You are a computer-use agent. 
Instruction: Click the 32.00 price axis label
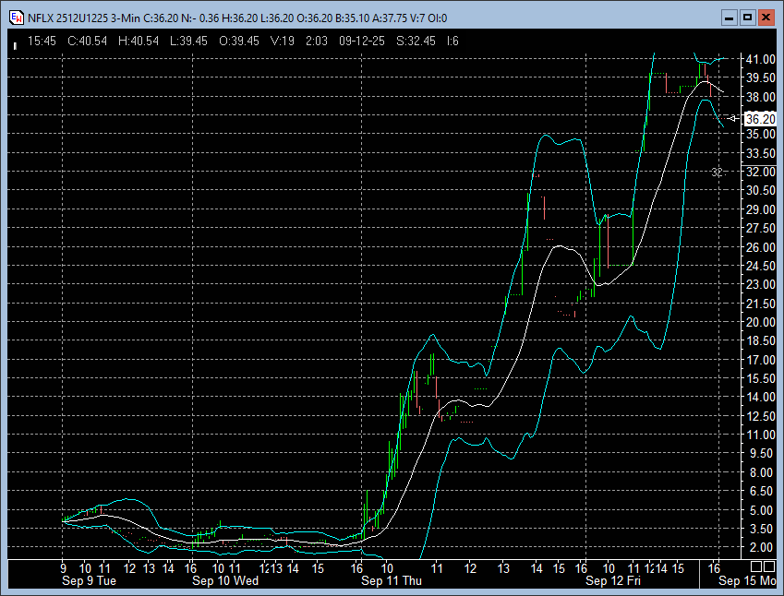click(x=761, y=172)
